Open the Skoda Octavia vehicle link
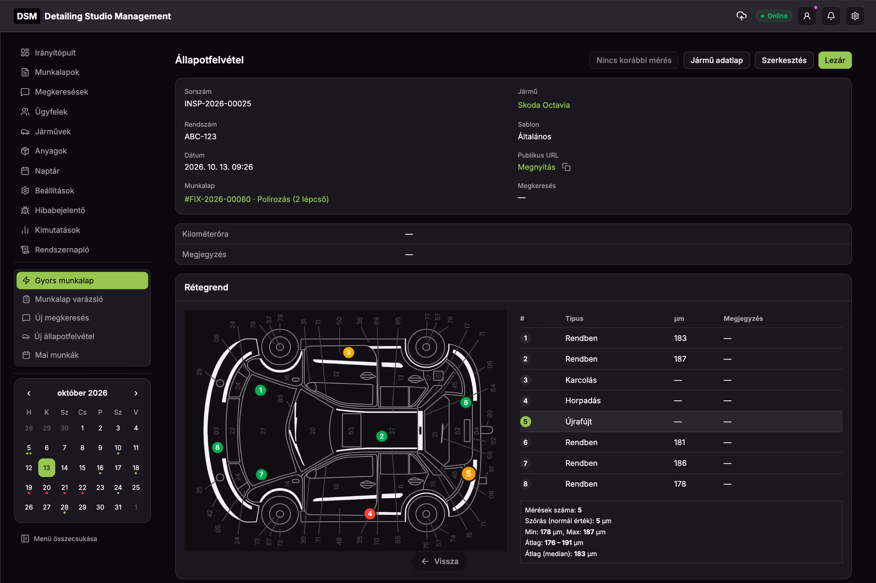 click(x=543, y=105)
